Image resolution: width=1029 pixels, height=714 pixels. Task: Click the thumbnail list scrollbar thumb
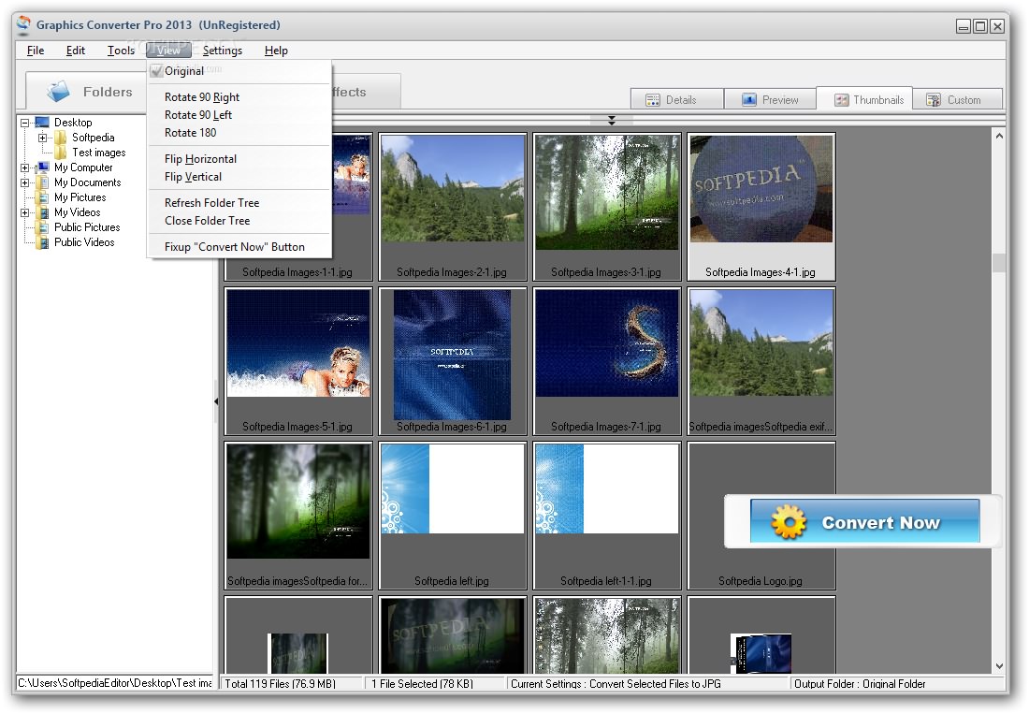click(999, 263)
